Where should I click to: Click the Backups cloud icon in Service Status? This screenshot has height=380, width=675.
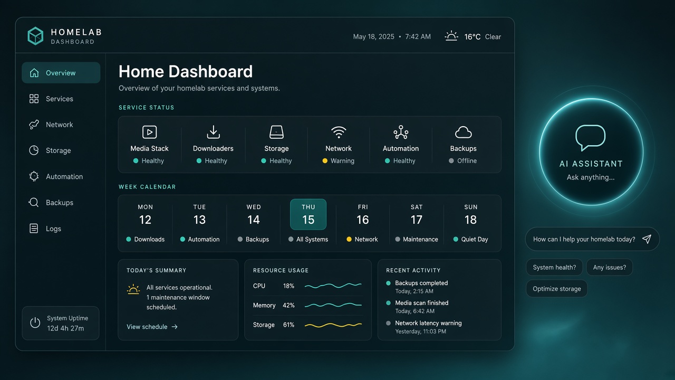pos(463,132)
